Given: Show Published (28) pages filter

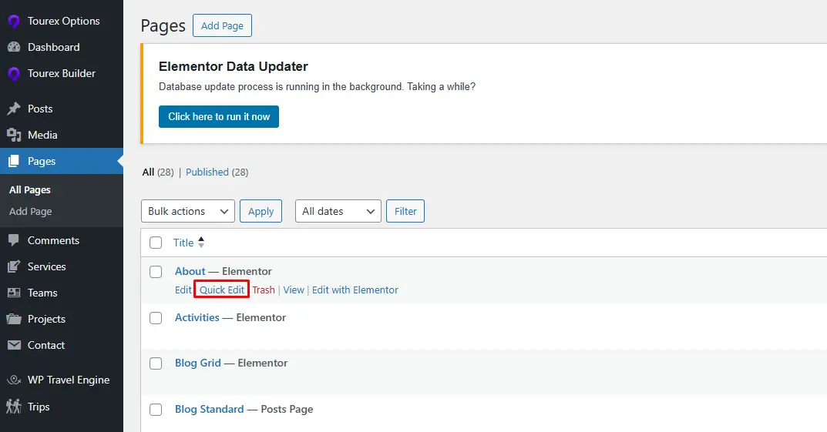Looking at the screenshot, I should click(x=217, y=172).
